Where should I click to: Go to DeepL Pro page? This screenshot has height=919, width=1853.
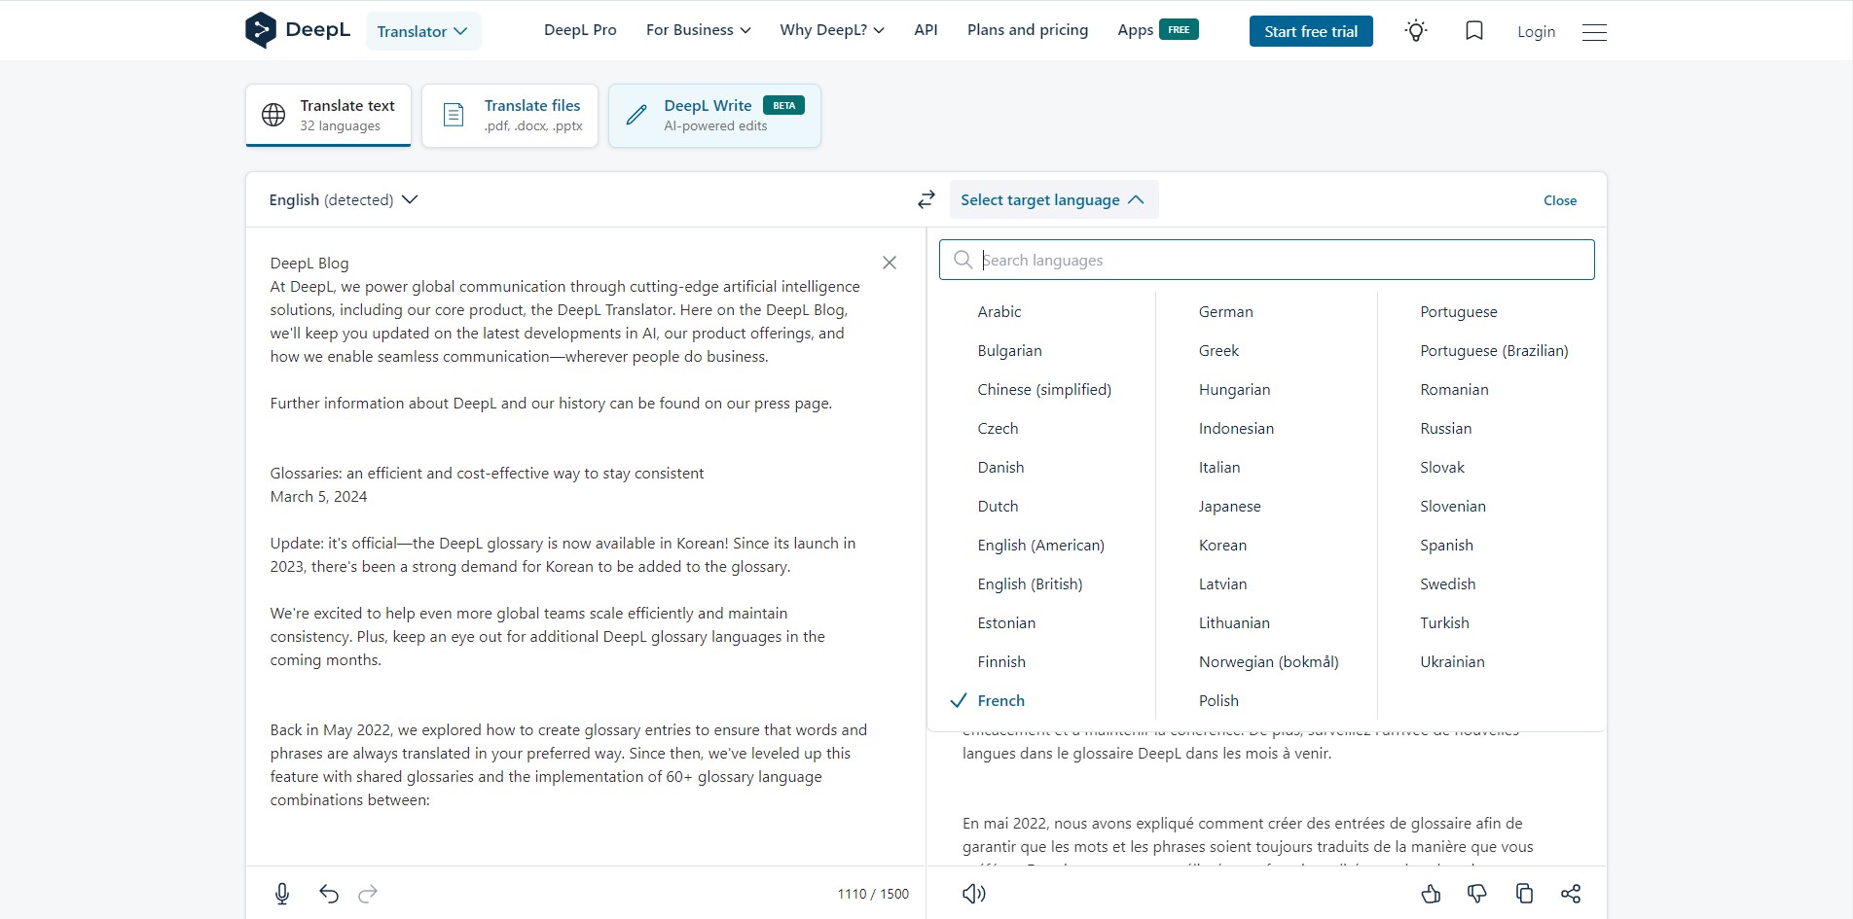[x=580, y=30]
